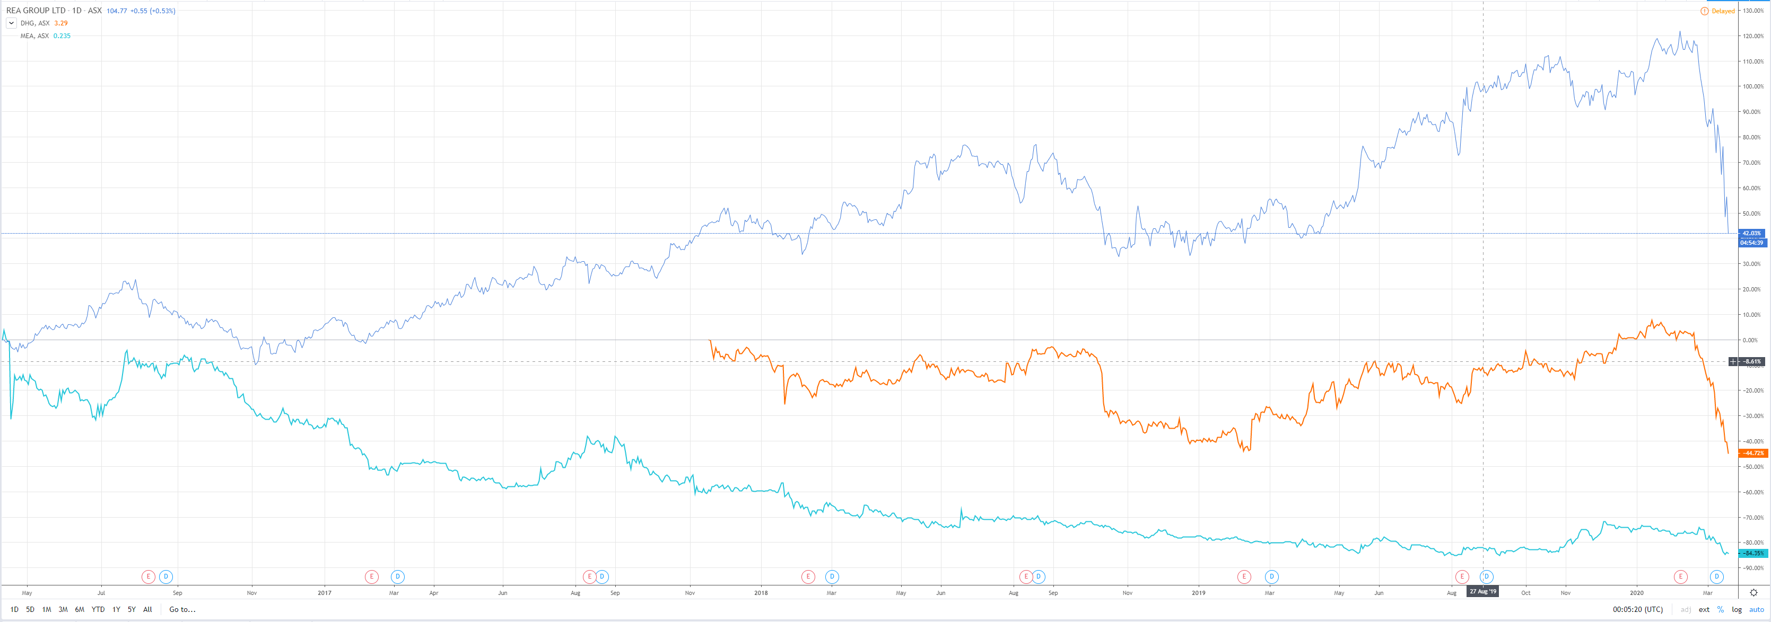Click the DHG, ASX comparison label
Screen dimensions: 1771x622
click(34, 23)
